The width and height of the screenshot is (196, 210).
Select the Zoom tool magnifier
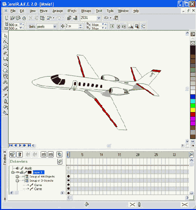5,47
